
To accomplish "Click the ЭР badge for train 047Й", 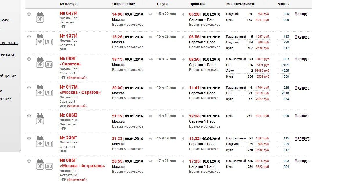I will 40,19.
